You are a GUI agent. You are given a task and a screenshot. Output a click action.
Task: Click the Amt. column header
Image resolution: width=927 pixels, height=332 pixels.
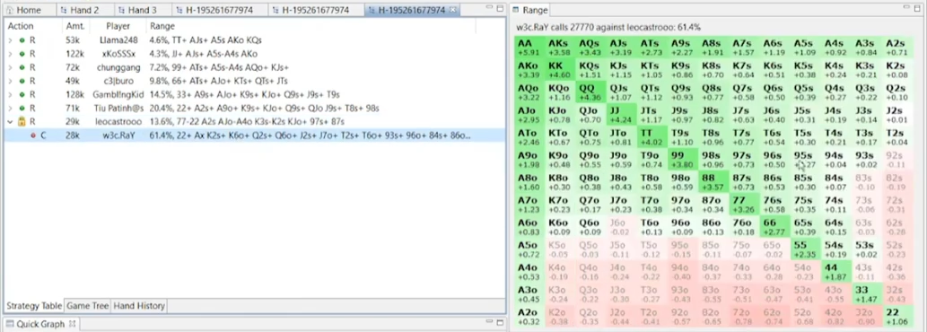pyautogui.click(x=75, y=26)
